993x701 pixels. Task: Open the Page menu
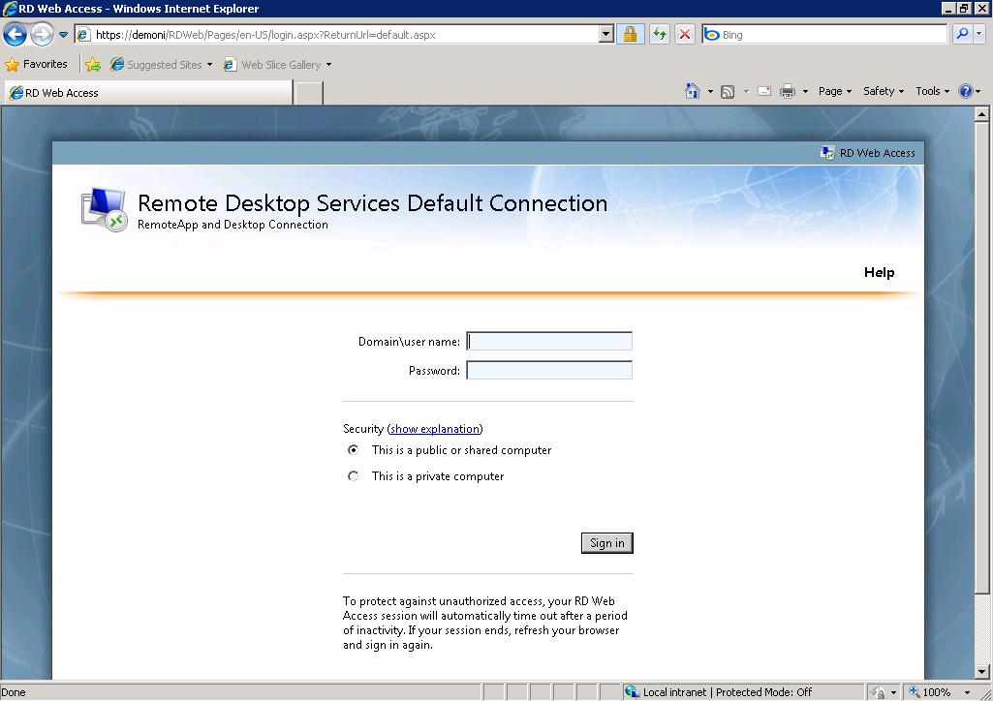click(x=835, y=91)
